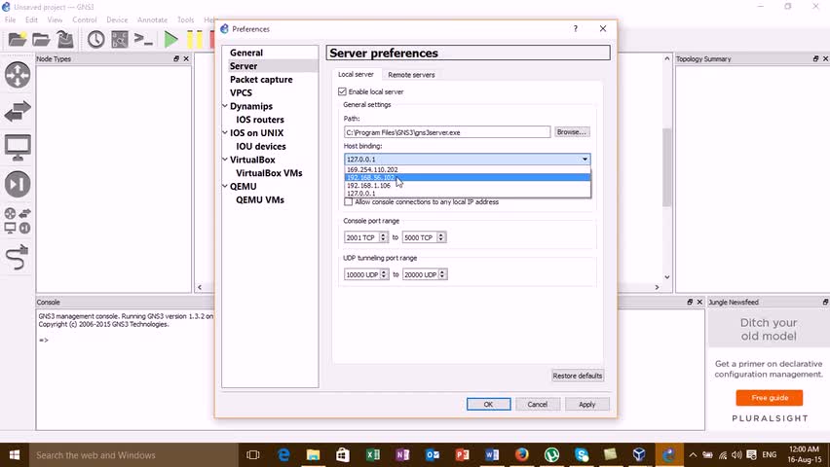Viewport: 830px width, 467px height.
Task: Open console to all devices icon
Action: 143,39
